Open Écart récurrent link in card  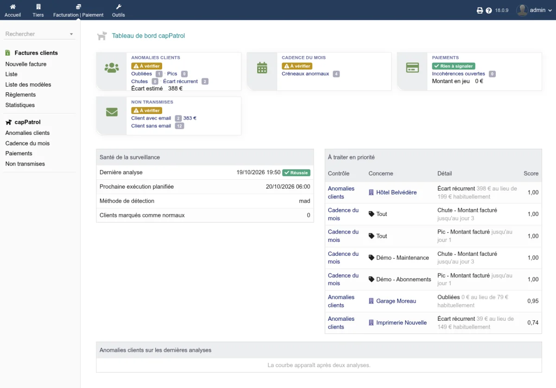180,81
